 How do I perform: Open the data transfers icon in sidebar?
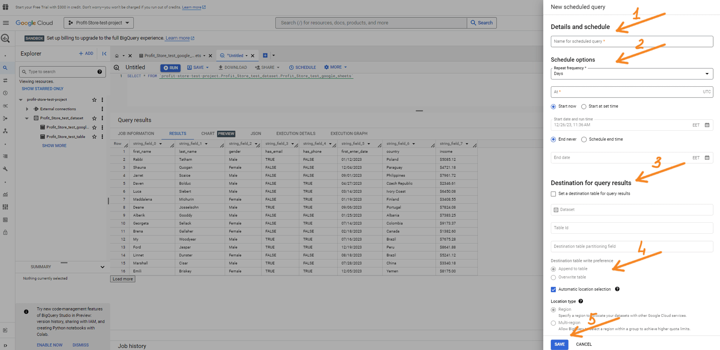click(5, 80)
